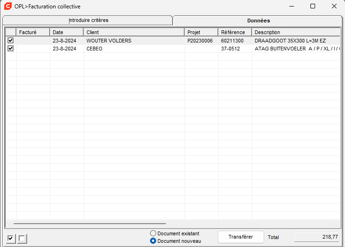Click the red application logo icon
The image size is (345, 247).
8,6
